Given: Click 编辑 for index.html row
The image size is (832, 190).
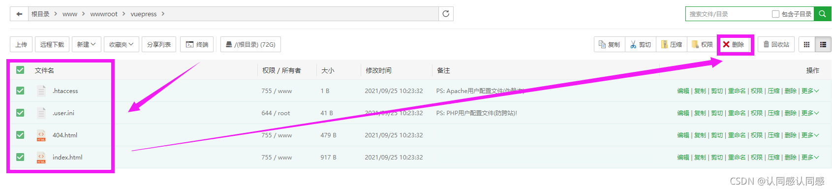Looking at the screenshot, I should coord(683,157).
